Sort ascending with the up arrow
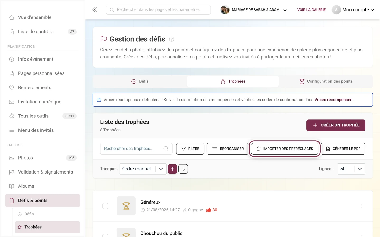 click(x=173, y=169)
